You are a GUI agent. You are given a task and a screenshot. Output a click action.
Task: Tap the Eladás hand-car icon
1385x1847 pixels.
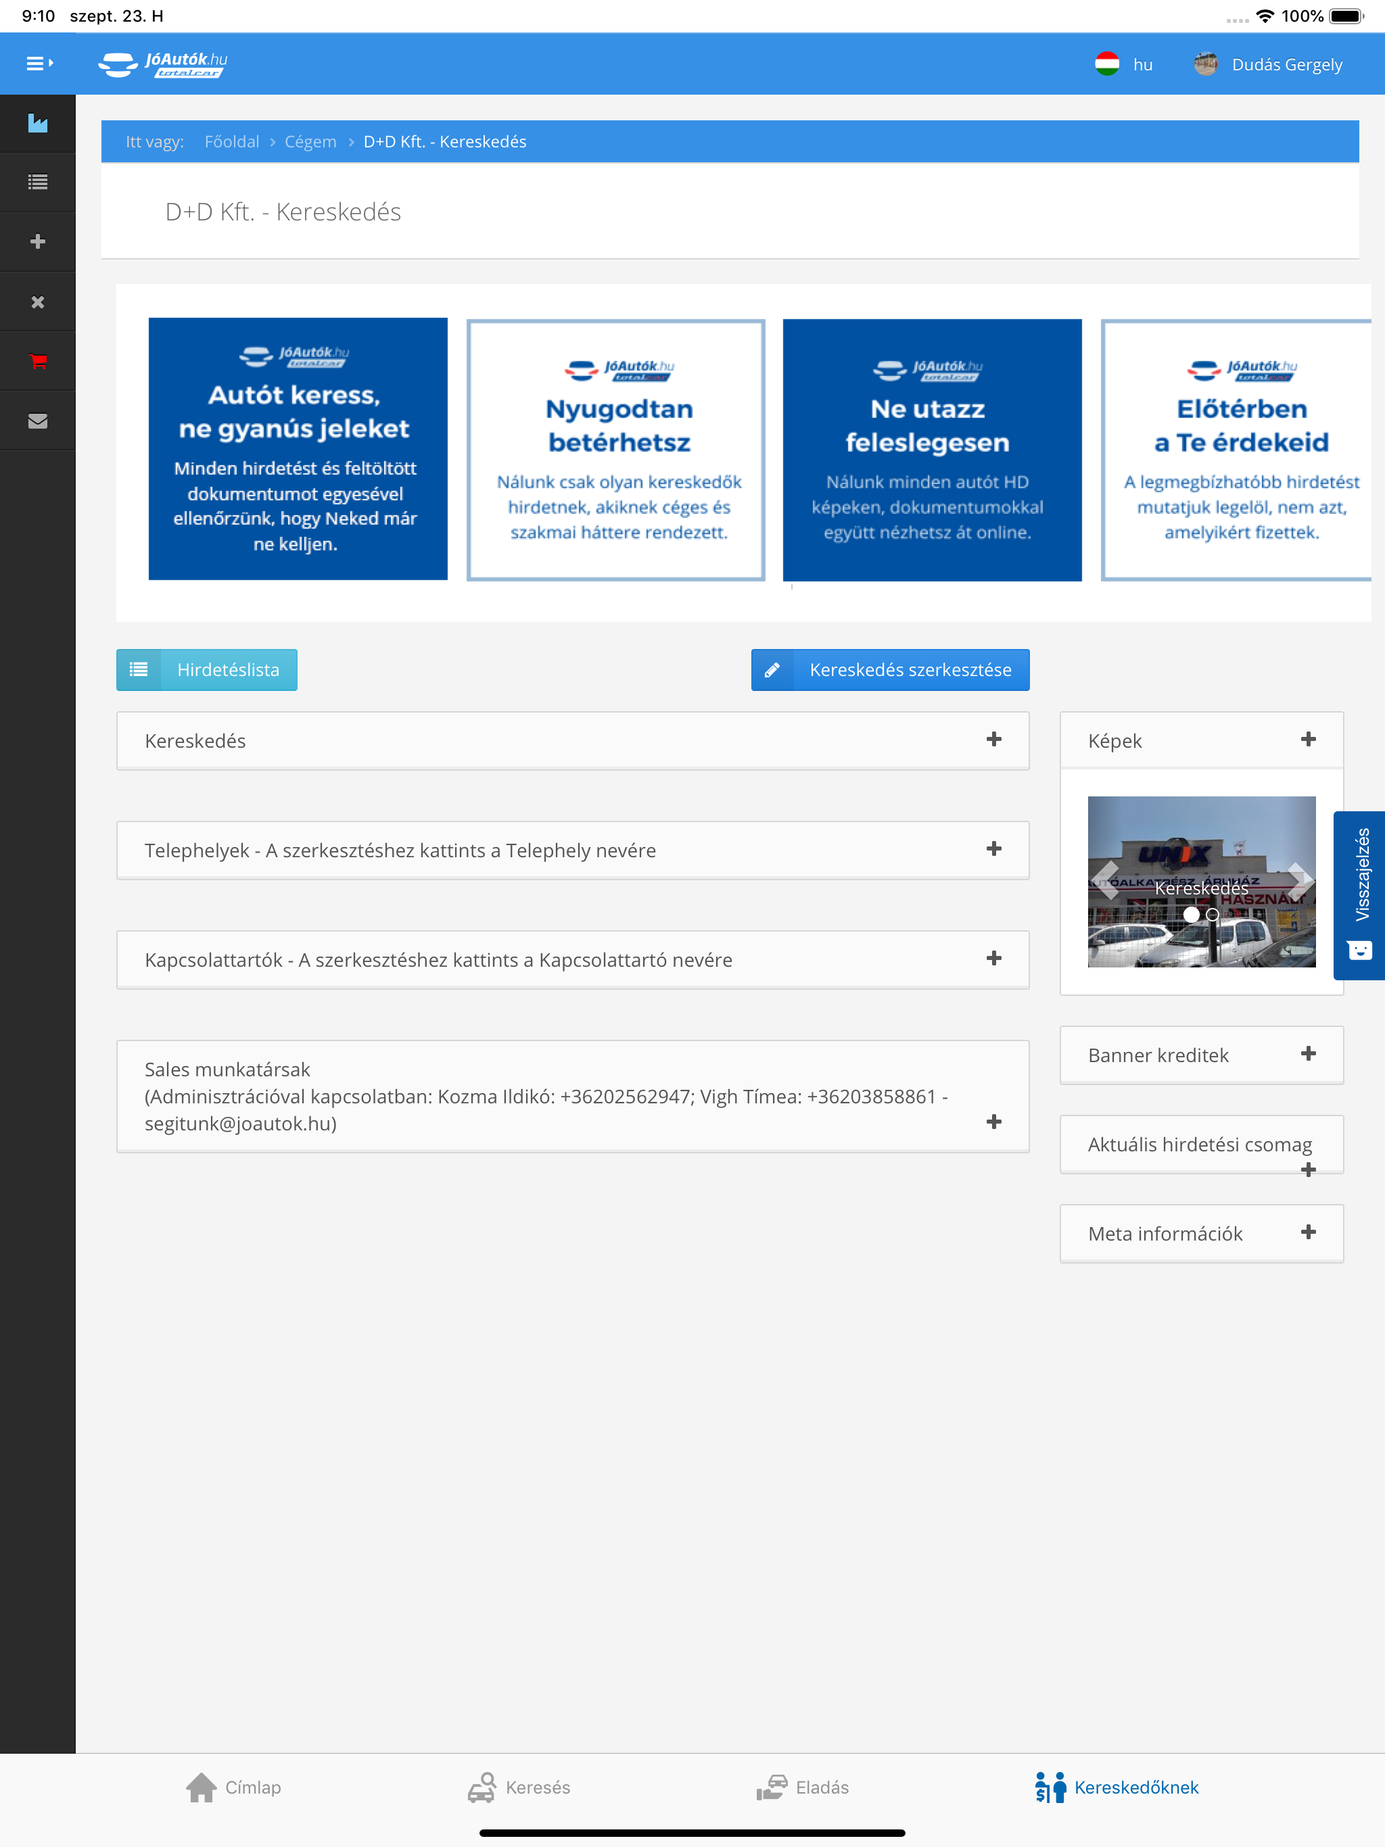(x=772, y=1788)
